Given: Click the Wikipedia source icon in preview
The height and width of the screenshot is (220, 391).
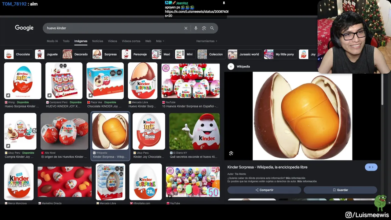Looking at the screenshot, I should [231, 67].
